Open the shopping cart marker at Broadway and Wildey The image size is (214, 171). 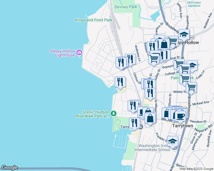pyautogui.click(x=191, y=88)
